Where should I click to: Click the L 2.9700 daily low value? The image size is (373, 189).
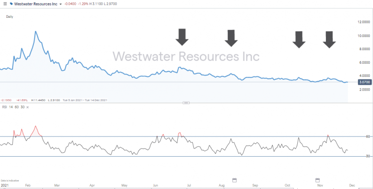111,4
